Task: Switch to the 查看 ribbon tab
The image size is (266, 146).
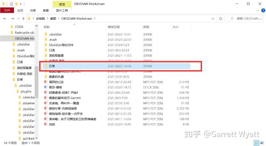Action: [x=46, y=10]
